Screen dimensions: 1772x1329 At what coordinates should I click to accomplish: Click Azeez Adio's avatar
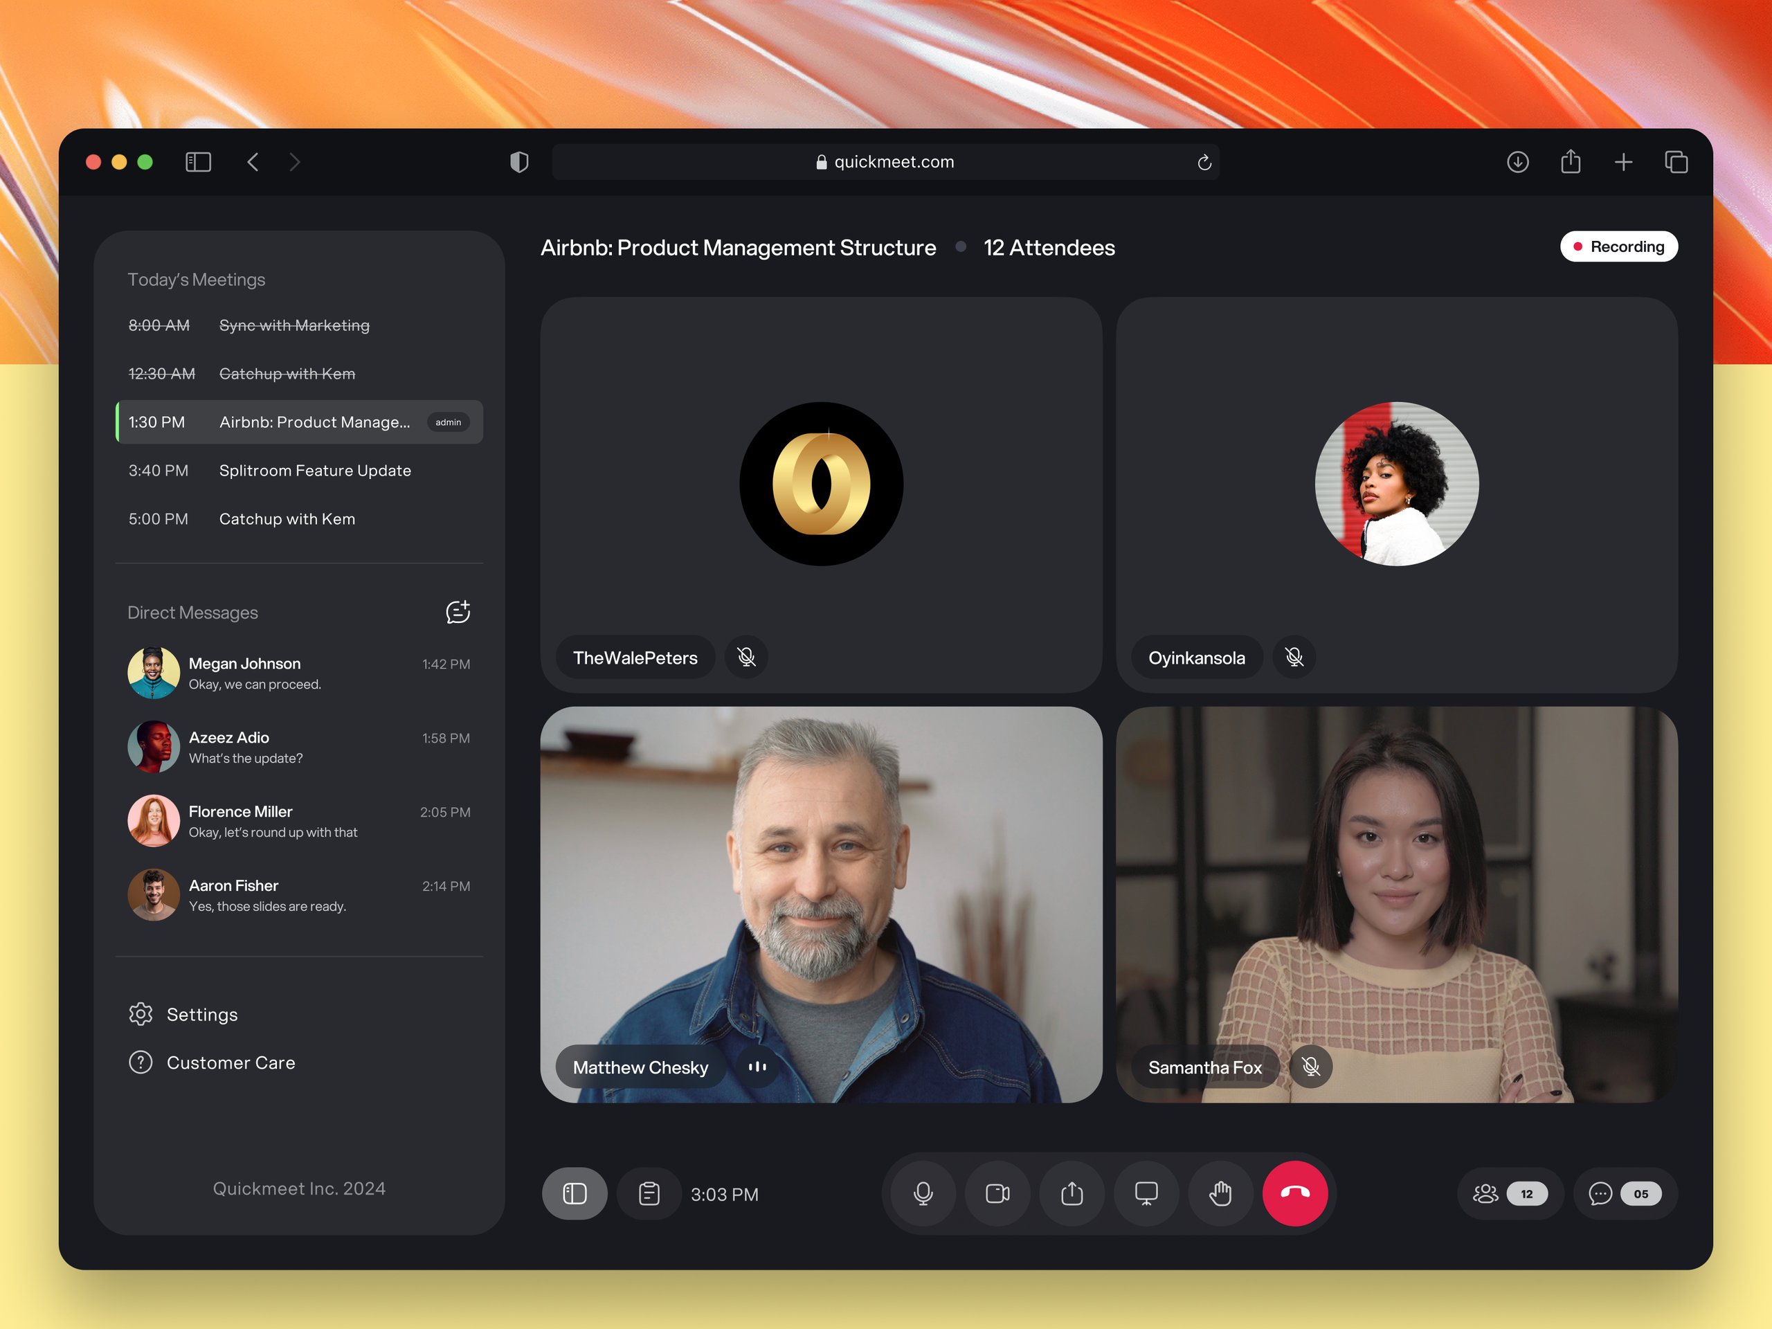click(x=154, y=747)
